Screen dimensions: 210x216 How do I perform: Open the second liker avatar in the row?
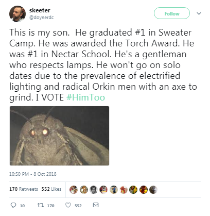point(83,190)
